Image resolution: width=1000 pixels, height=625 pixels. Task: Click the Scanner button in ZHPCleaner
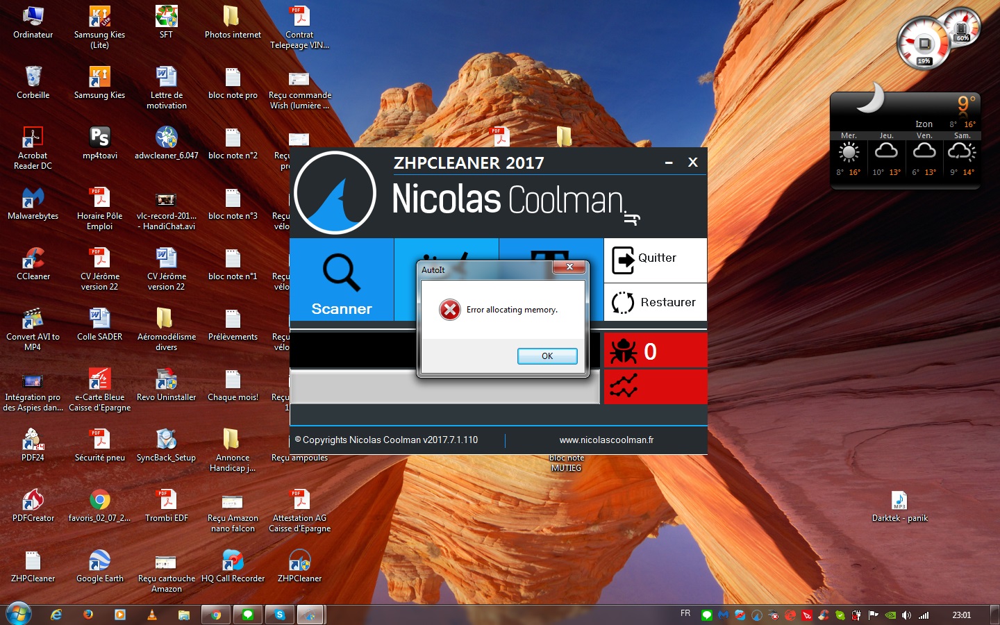tap(342, 280)
